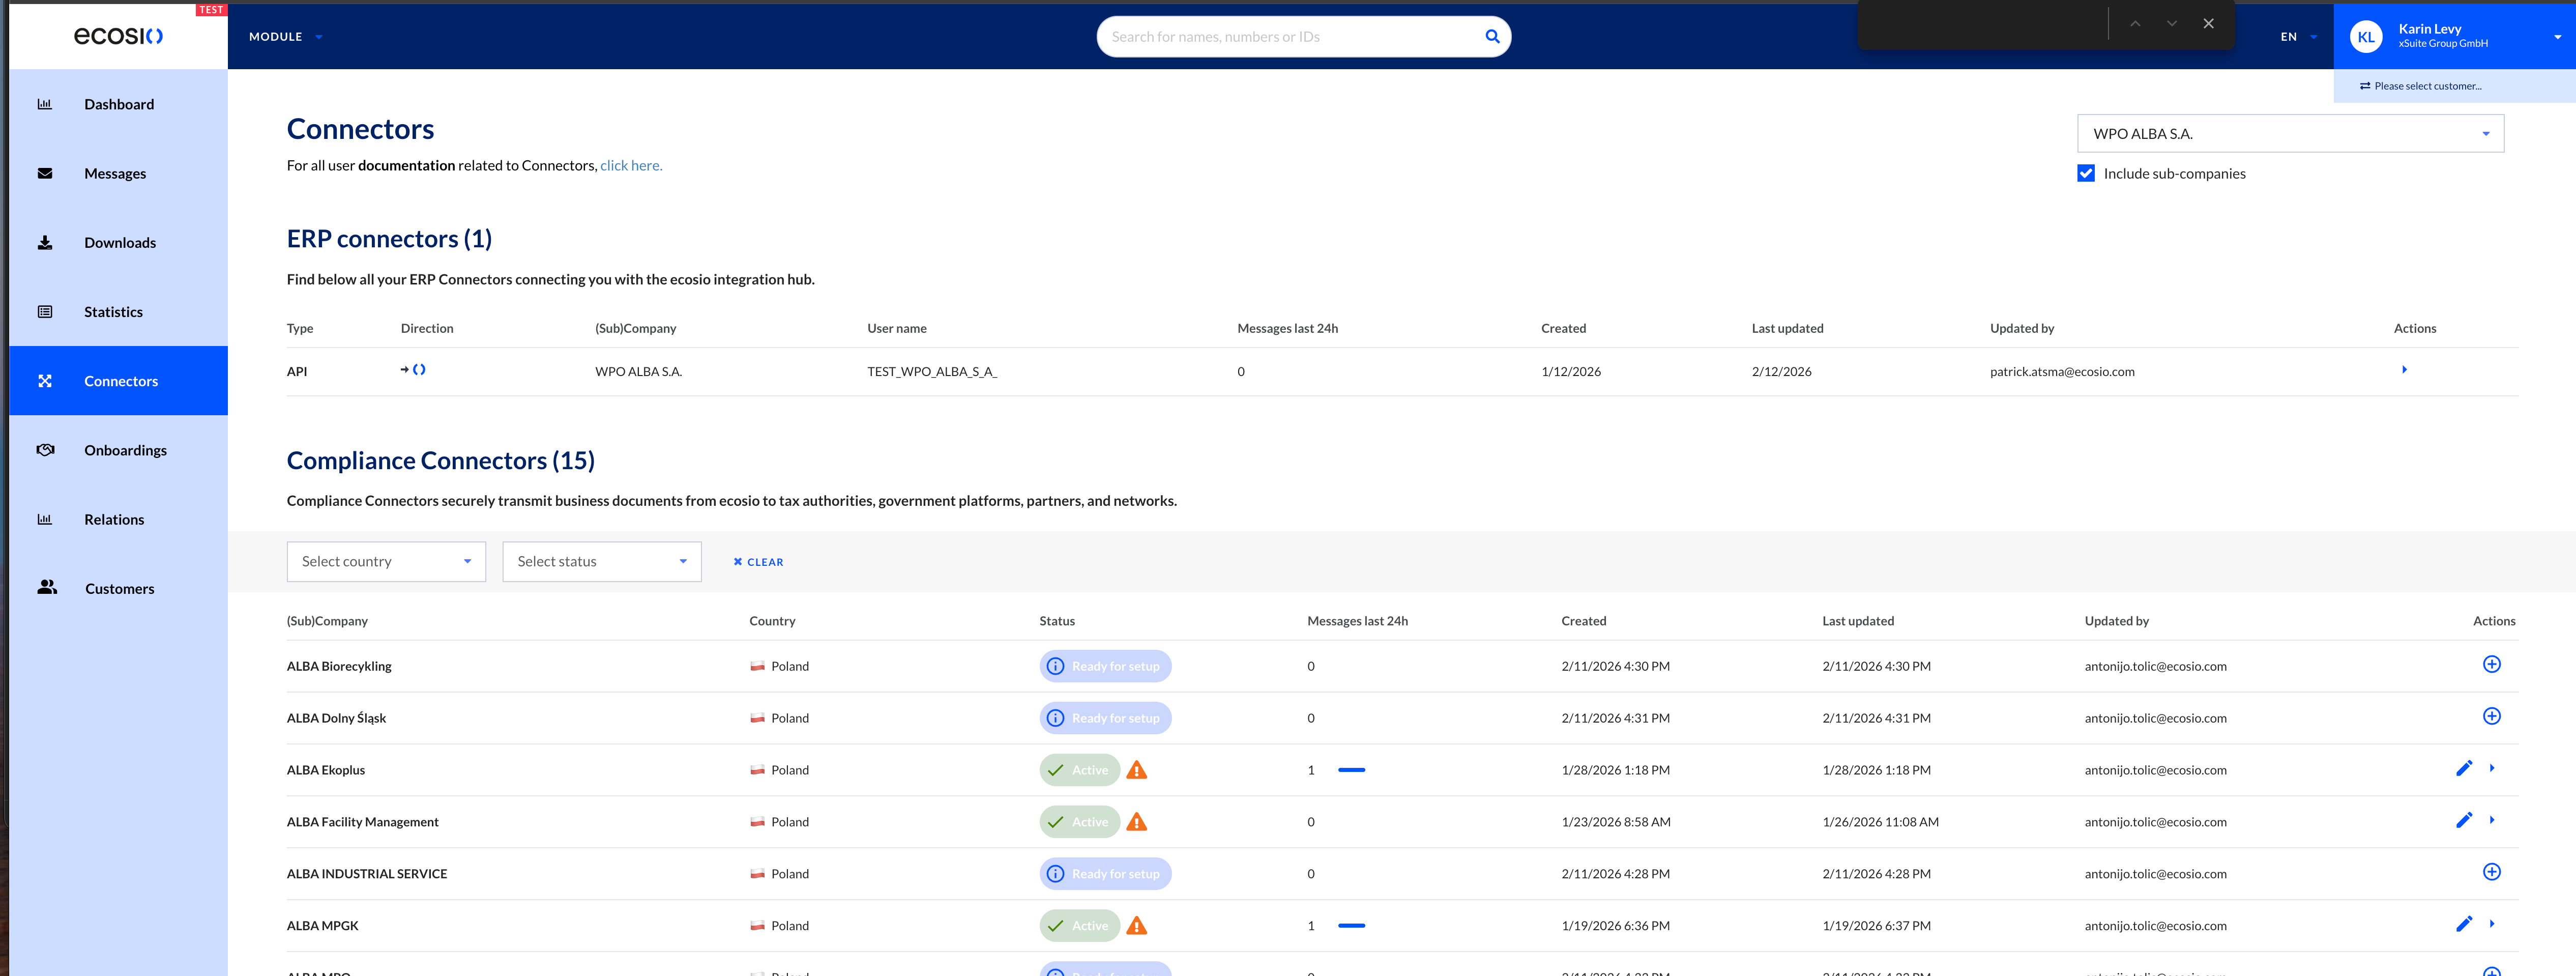Screen dimensions: 2576x976
Task: Click Active status badge for ALBA Ekoplus
Action: [x=1079, y=770]
